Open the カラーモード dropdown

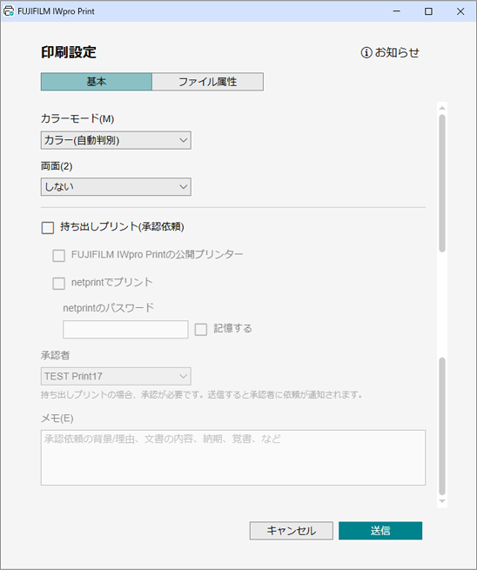[116, 140]
